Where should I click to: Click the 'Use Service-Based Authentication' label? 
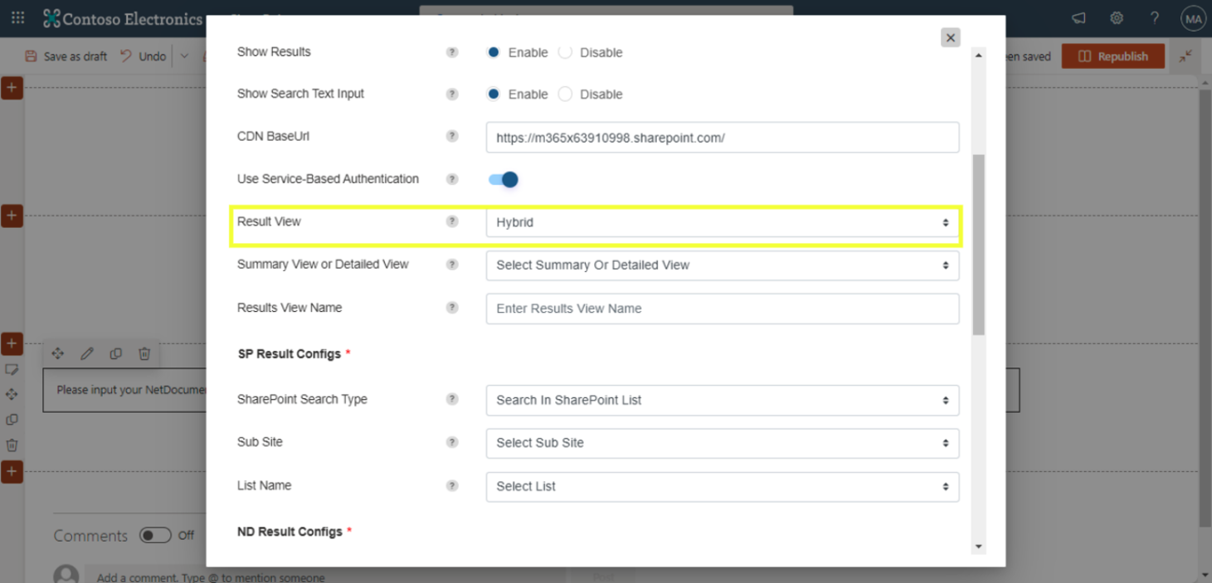pos(328,179)
